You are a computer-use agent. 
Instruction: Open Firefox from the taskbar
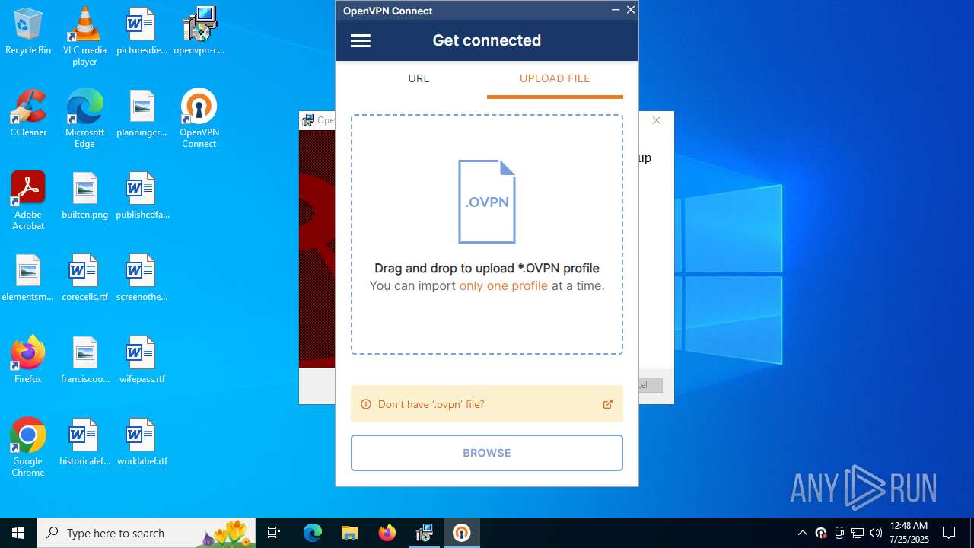(x=387, y=533)
